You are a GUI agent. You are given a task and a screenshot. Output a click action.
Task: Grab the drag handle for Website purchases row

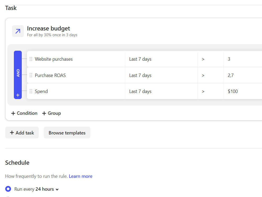[31, 59]
